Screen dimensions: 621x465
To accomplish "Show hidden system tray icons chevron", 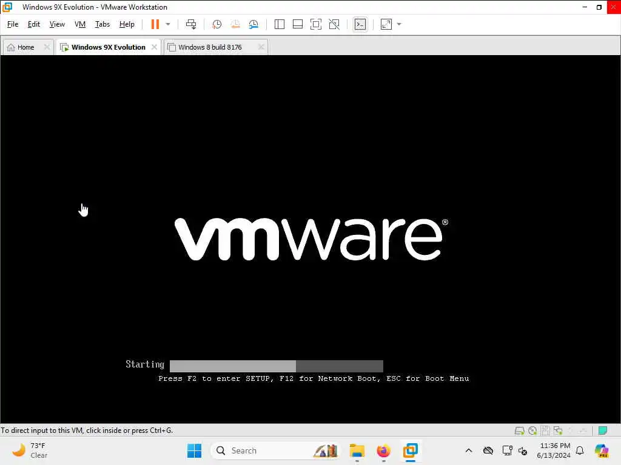I will point(469,450).
